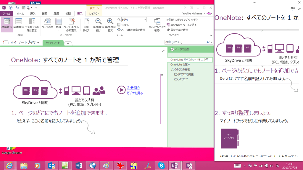Switch to the Home (ホーム) tab

coord(20,14)
